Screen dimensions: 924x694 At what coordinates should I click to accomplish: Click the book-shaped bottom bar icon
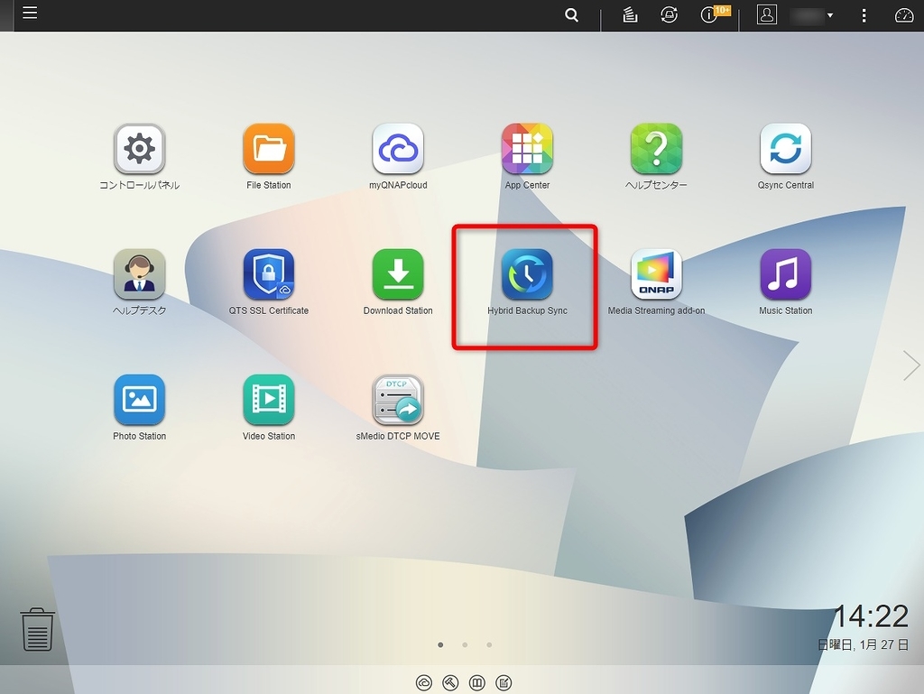click(476, 683)
